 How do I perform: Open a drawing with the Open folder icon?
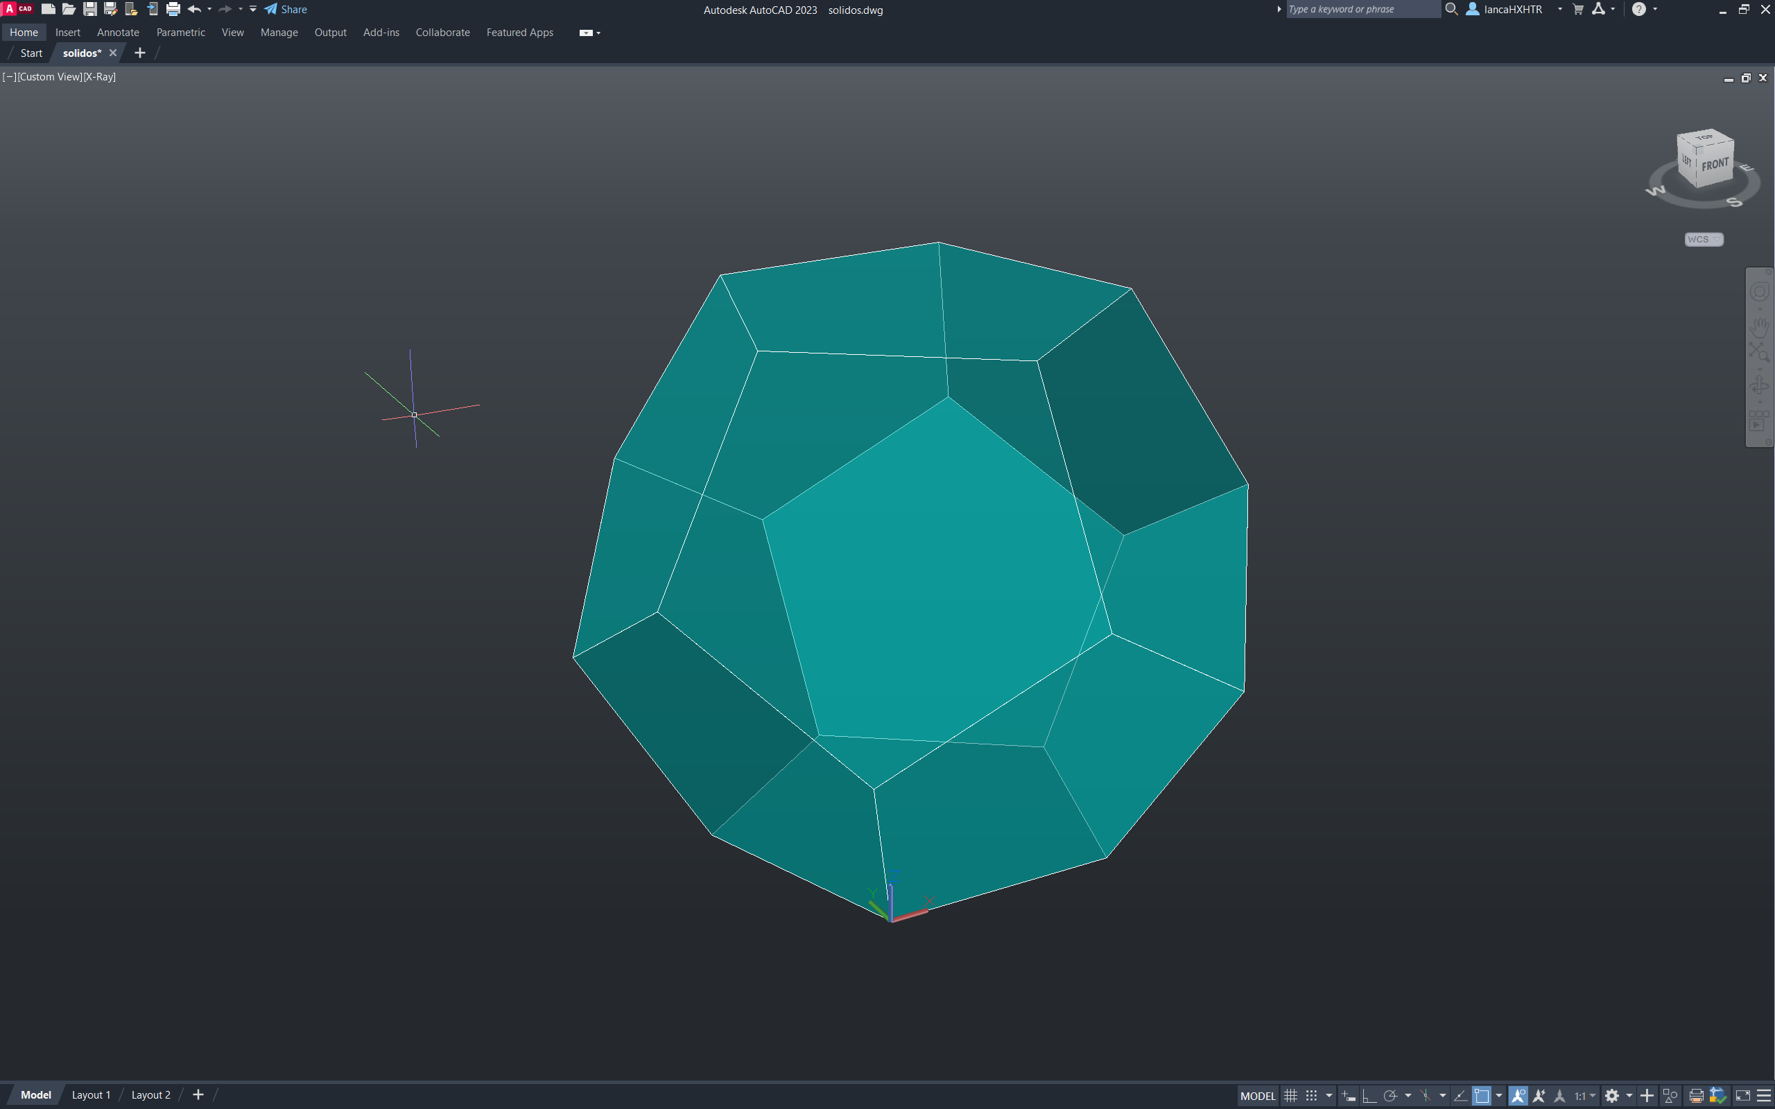(x=69, y=10)
